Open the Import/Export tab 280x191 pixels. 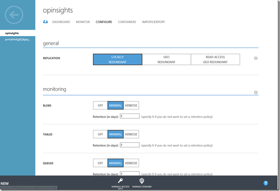pyautogui.click(x=153, y=22)
